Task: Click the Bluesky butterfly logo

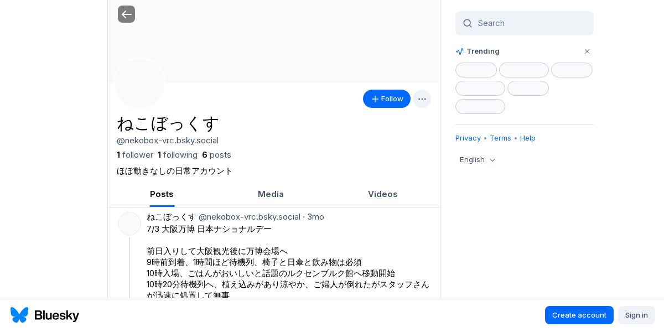Action: pyautogui.click(x=19, y=315)
